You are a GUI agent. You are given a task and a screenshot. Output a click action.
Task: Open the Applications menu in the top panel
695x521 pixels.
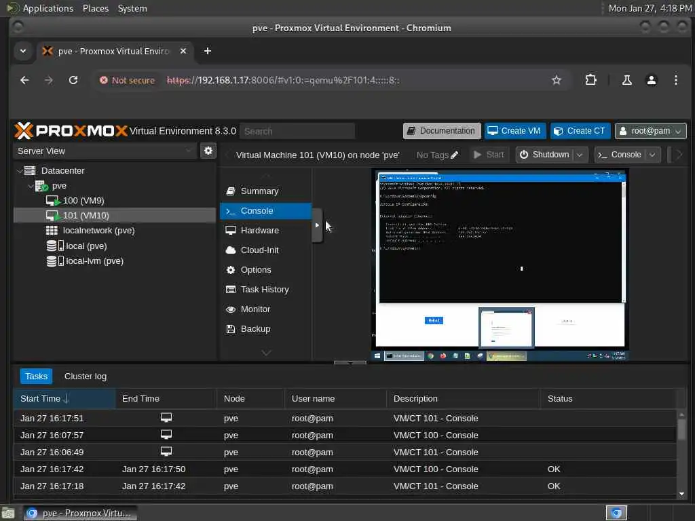click(48, 8)
